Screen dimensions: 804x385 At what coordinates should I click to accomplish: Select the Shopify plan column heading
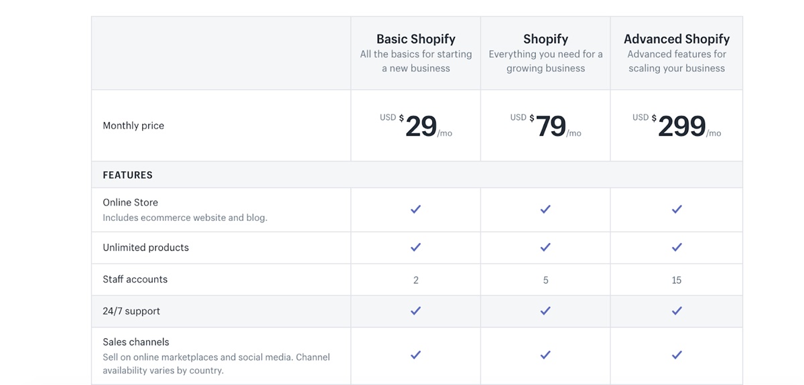(x=545, y=39)
